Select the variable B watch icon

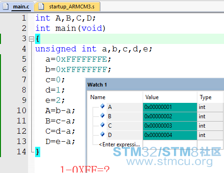click(x=102, y=115)
